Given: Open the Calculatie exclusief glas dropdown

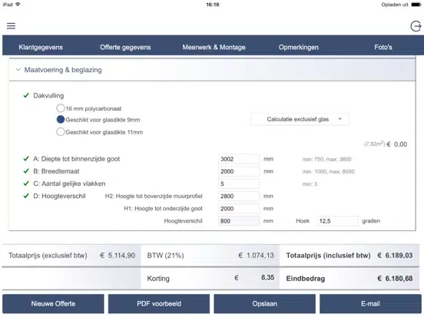Looking at the screenshot, I should tap(300, 119).
